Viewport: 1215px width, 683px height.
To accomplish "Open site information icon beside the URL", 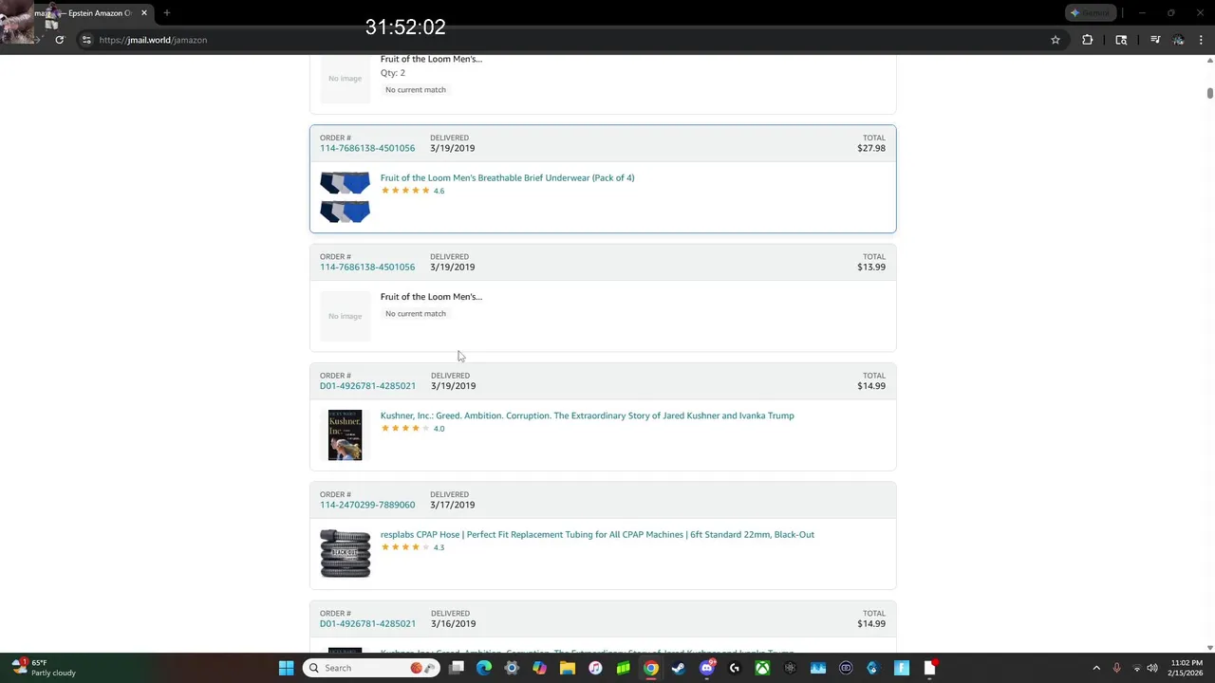I will 86,40.
